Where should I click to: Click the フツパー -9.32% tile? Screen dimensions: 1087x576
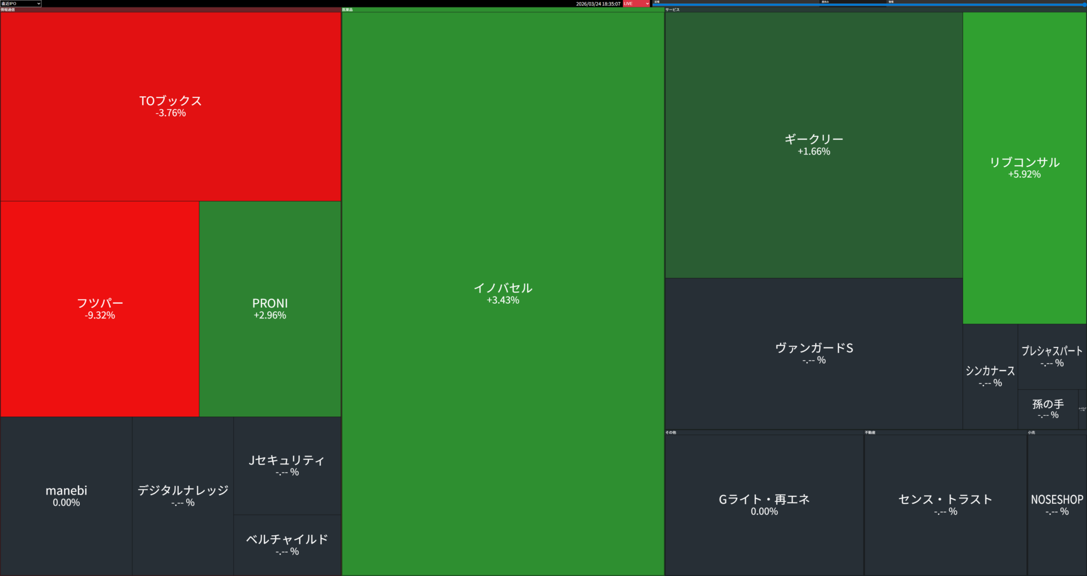tap(100, 309)
